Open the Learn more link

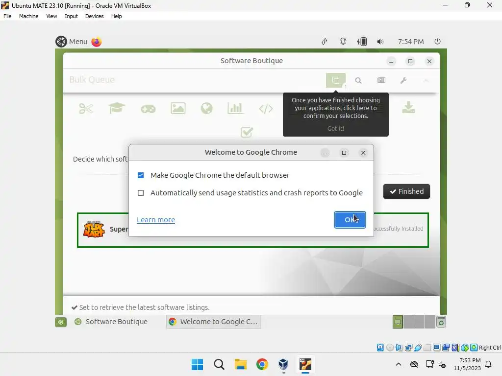pos(156,220)
